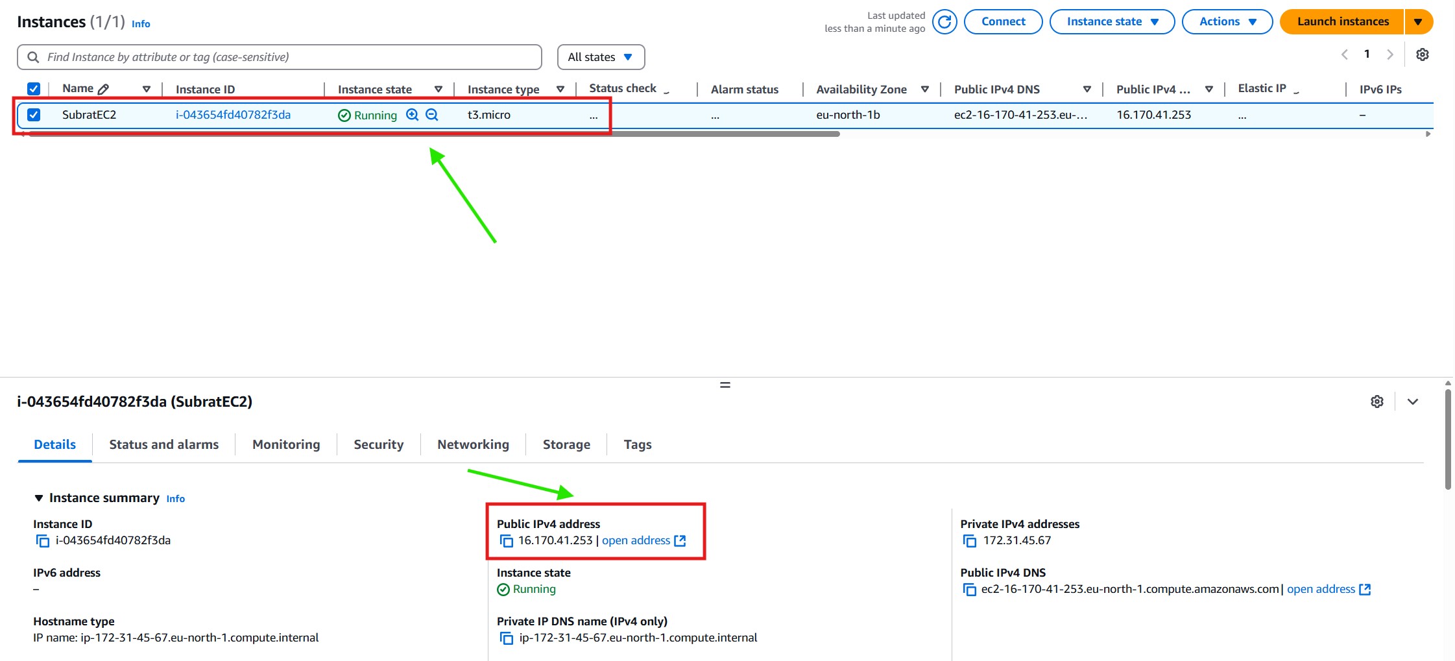This screenshot has height=661, width=1455.
Task: Open instance link i-043654fd40782f3da in table
Action: 233,115
